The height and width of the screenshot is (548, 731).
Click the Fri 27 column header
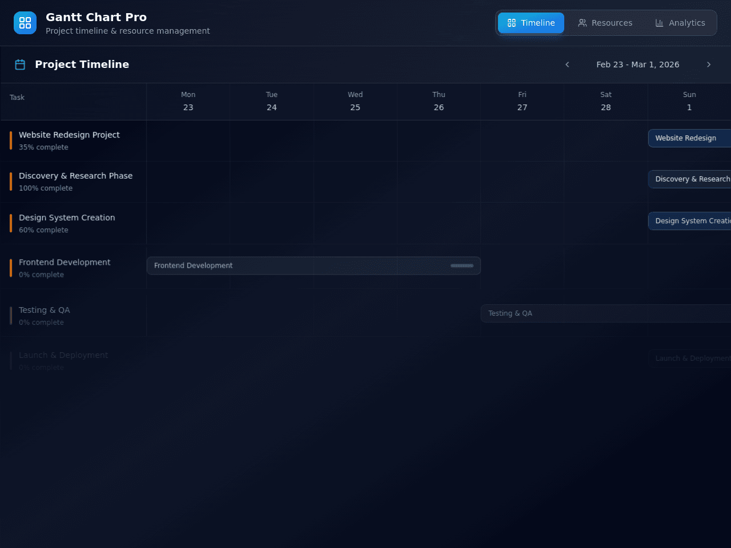(523, 102)
